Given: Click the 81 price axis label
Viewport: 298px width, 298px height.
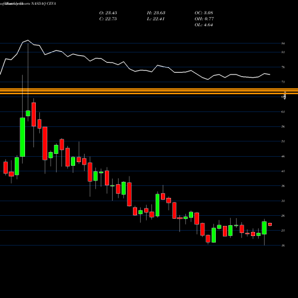Looking at the screenshot, I should [283, 52].
